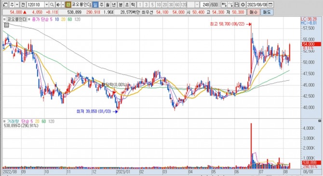Image resolution: width=323 pixels, height=176 pixels.
Task: Switch to the 월 monthly chart tab
Action: [x=108, y=4]
